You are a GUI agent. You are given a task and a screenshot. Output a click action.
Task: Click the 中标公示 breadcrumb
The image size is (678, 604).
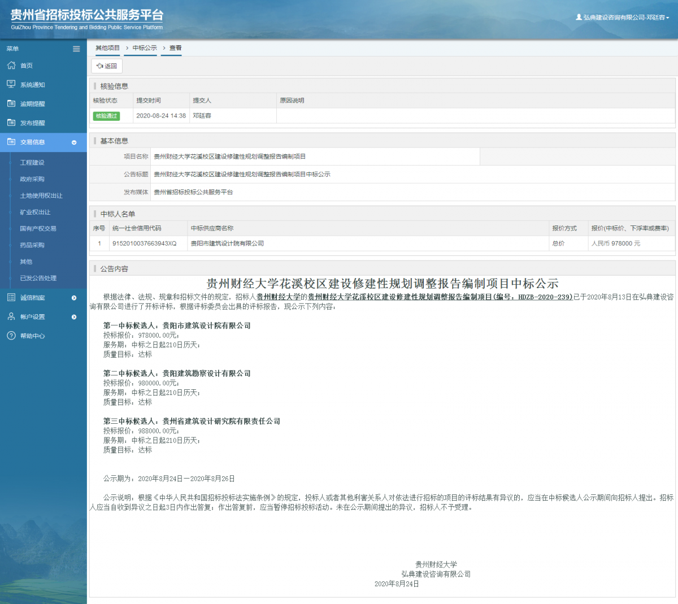coord(145,48)
